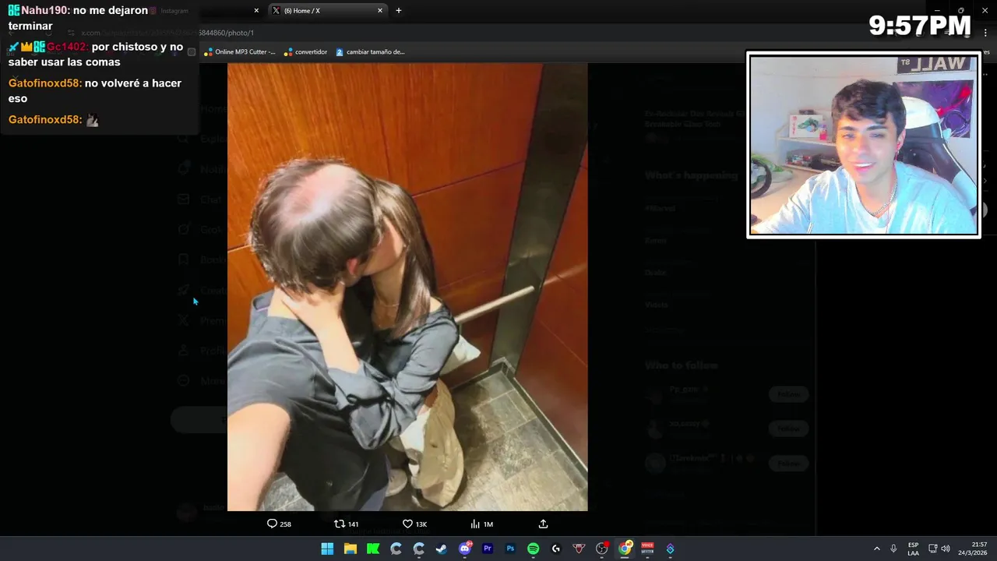Open the "Online MP3 Cutter" bookmark

click(x=240, y=52)
